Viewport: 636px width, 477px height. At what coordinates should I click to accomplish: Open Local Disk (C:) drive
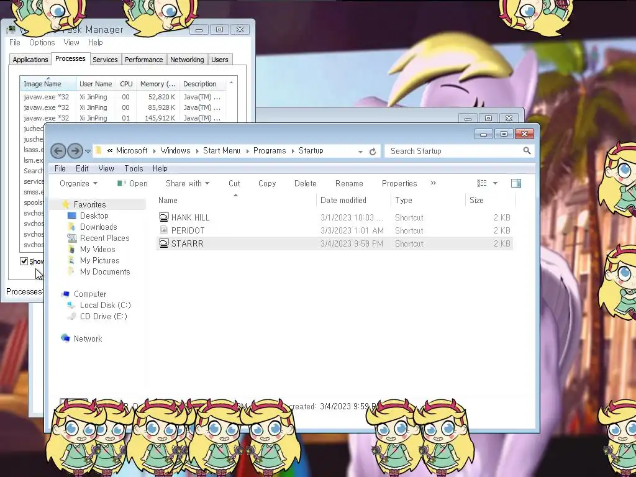pyautogui.click(x=104, y=305)
